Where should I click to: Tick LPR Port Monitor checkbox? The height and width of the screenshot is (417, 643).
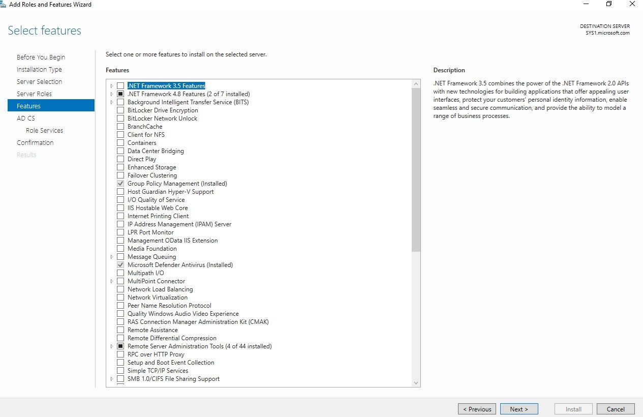(120, 232)
